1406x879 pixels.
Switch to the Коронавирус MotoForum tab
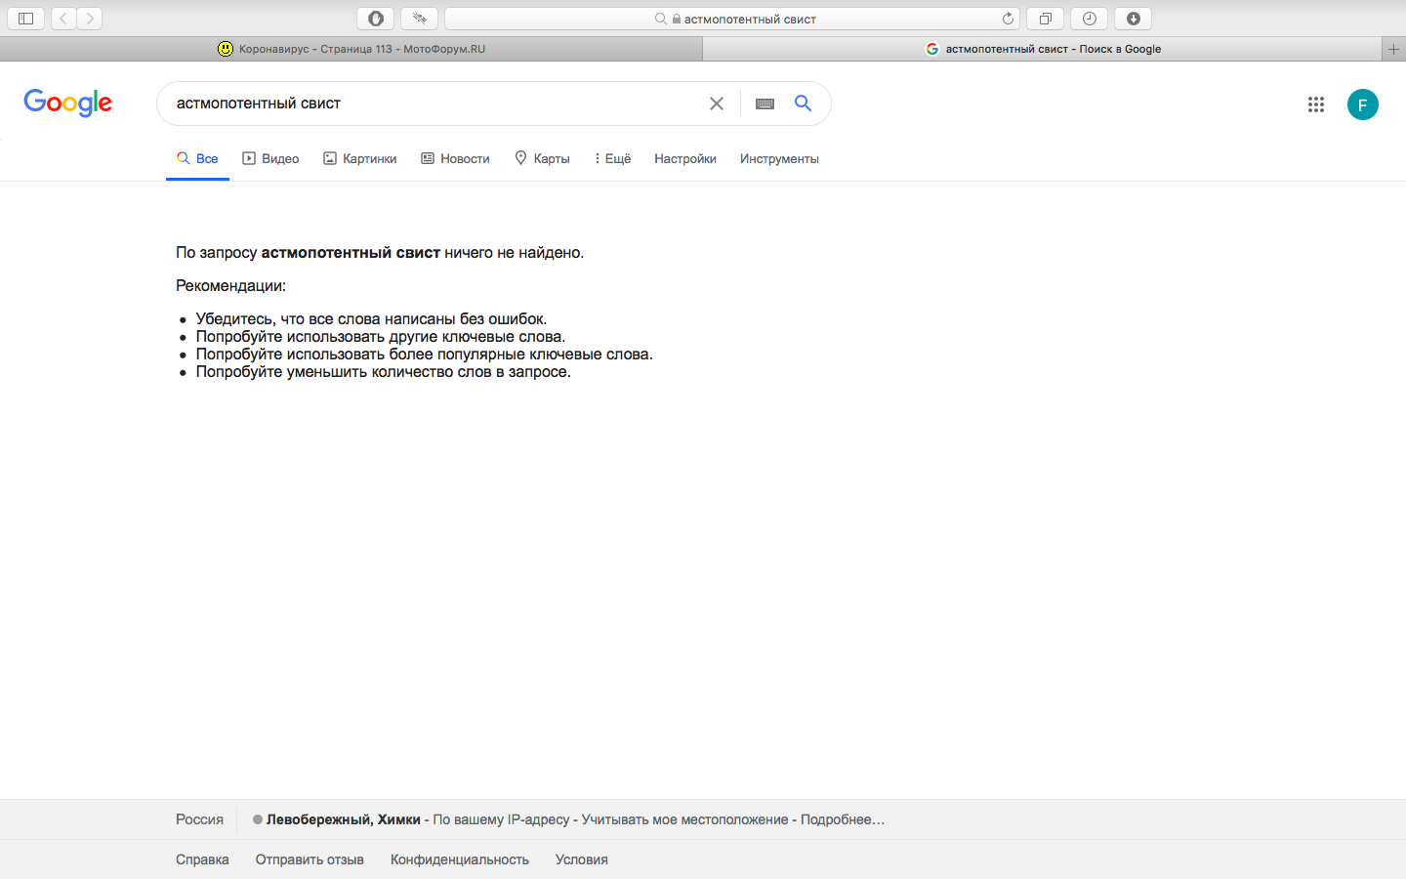(x=351, y=49)
